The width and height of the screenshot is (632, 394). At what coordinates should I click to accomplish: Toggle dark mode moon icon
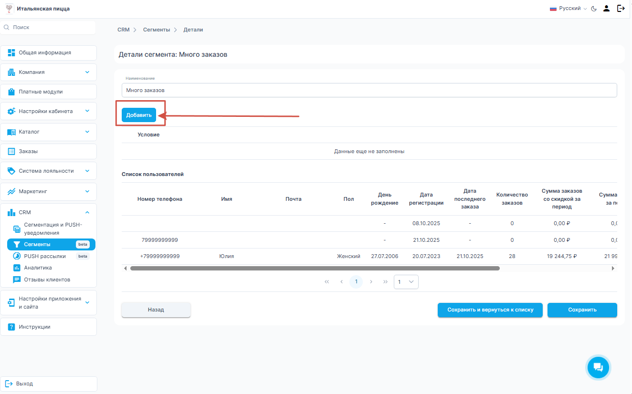coord(594,9)
